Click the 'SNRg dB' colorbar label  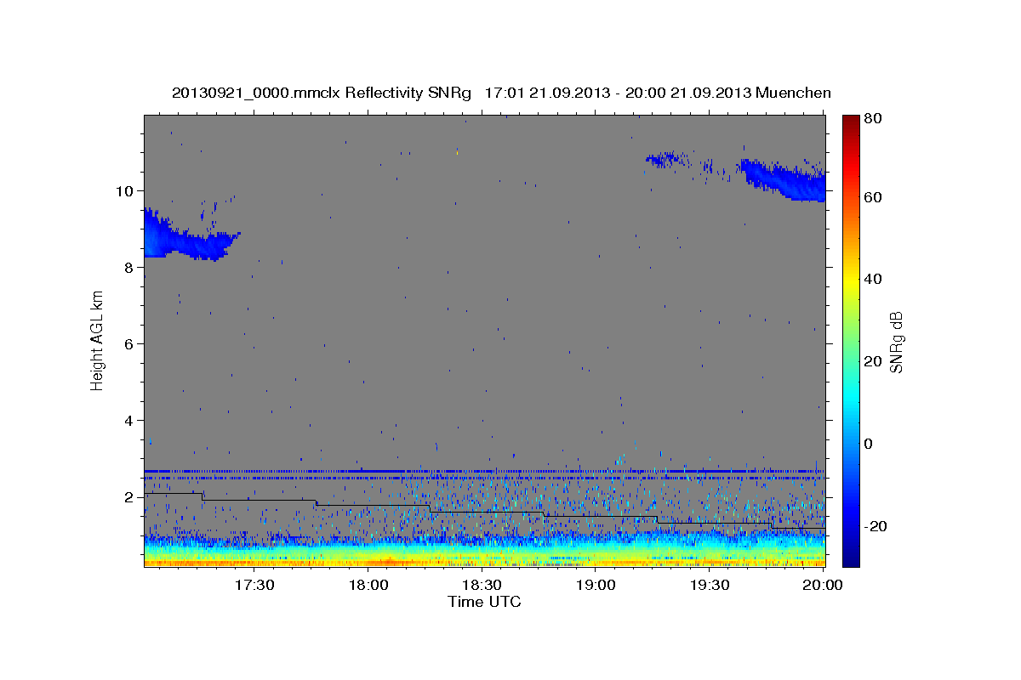(x=896, y=343)
